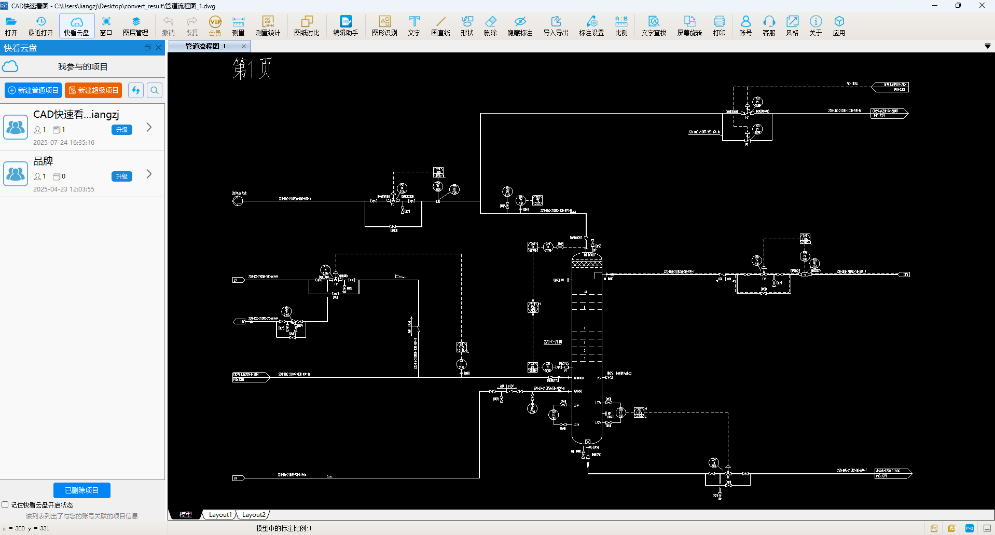Open the tab list dropdown arrow at right

pyautogui.click(x=987, y=46)
